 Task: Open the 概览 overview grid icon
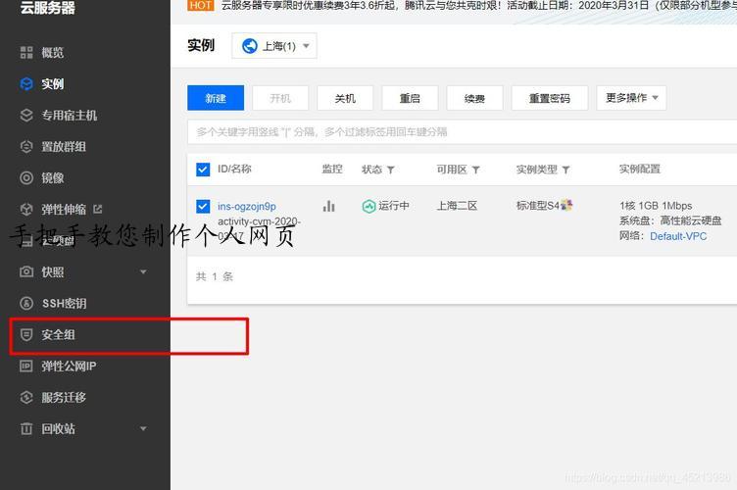26,53
